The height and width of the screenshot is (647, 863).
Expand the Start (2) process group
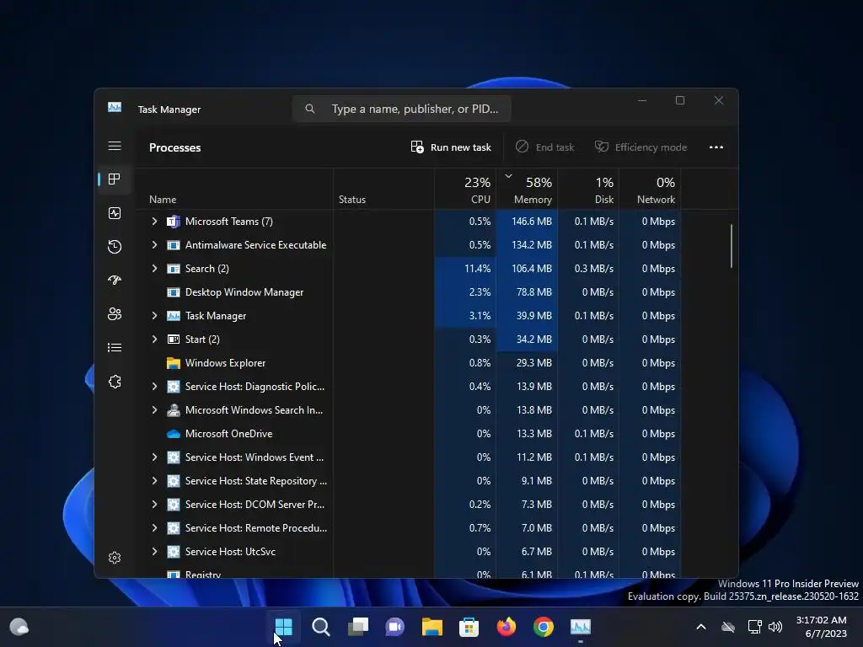click(x=155, y=340)
